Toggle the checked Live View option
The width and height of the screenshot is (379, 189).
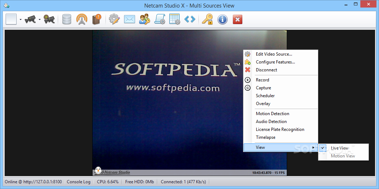point(343,148)
